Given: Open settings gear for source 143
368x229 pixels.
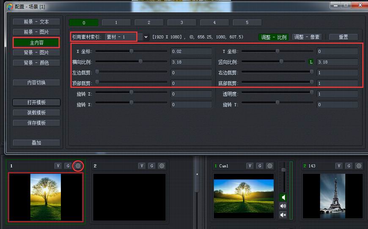Looking at the screenshot, I should [x=359, y=166].
